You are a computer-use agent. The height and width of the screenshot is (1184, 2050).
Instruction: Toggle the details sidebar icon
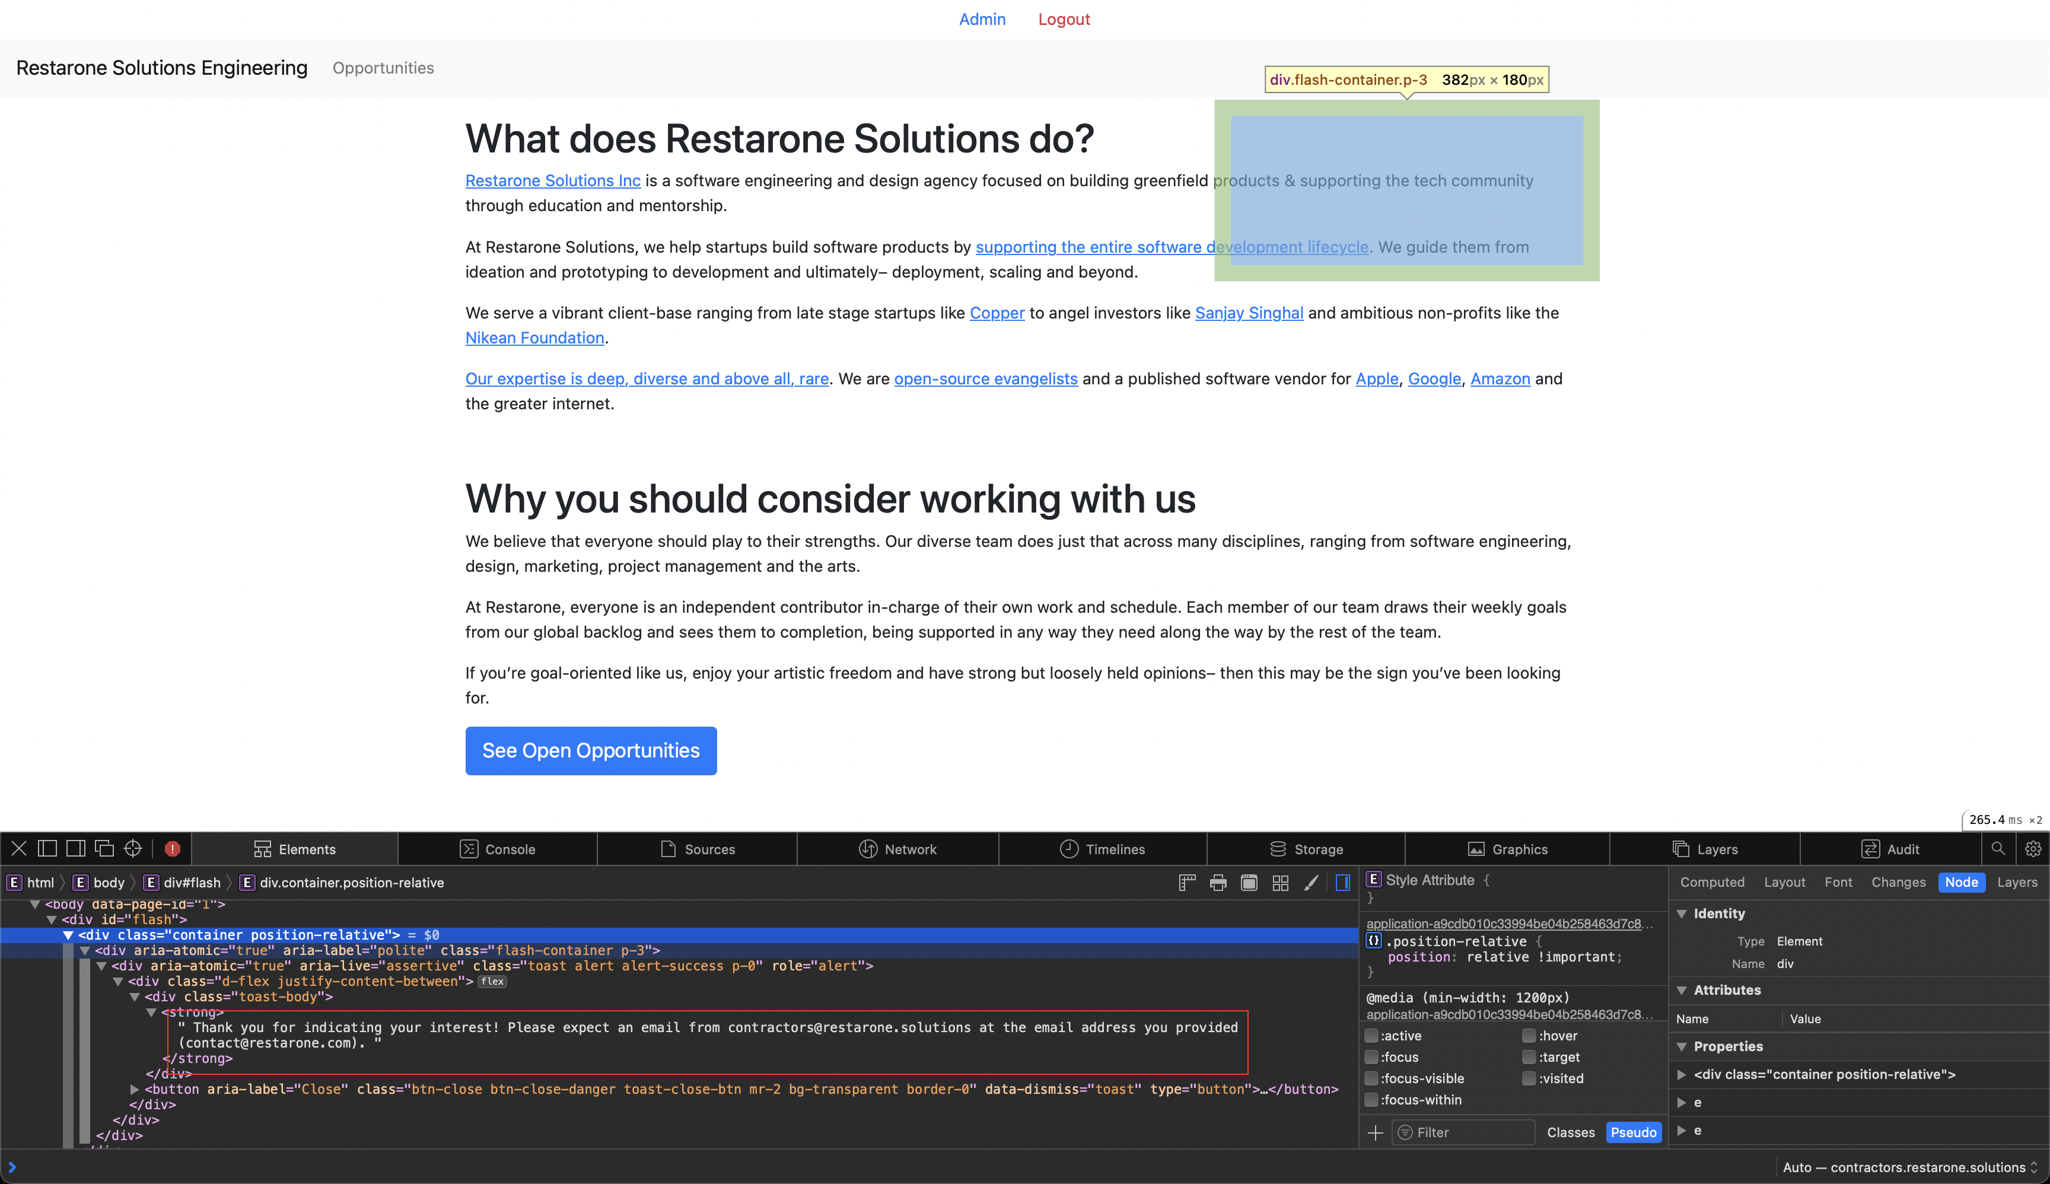[1342, 882]
